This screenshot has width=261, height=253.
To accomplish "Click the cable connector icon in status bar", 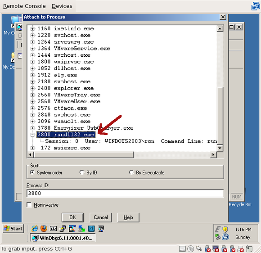I will click(x=199, y=249).
